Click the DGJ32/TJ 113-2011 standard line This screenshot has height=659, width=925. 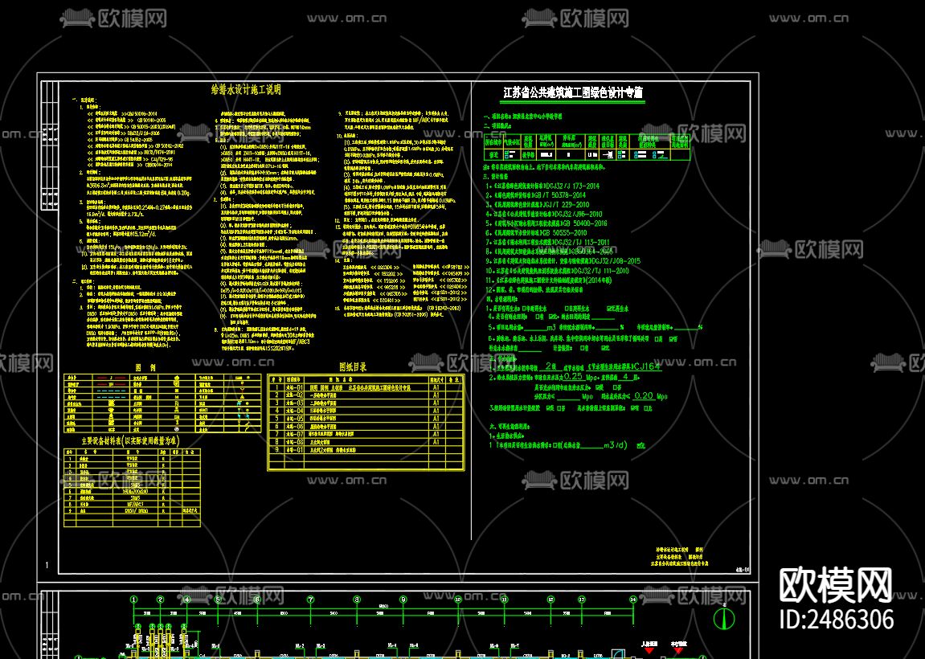pos(547,243)
